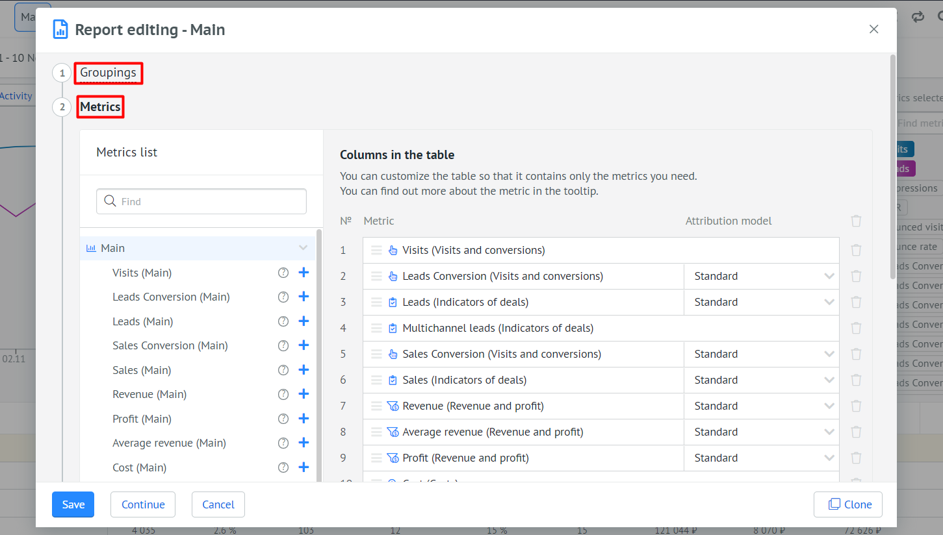Show tooltip help for Visits (Main)
The image size is (943, 535).
tap(283, 273)
